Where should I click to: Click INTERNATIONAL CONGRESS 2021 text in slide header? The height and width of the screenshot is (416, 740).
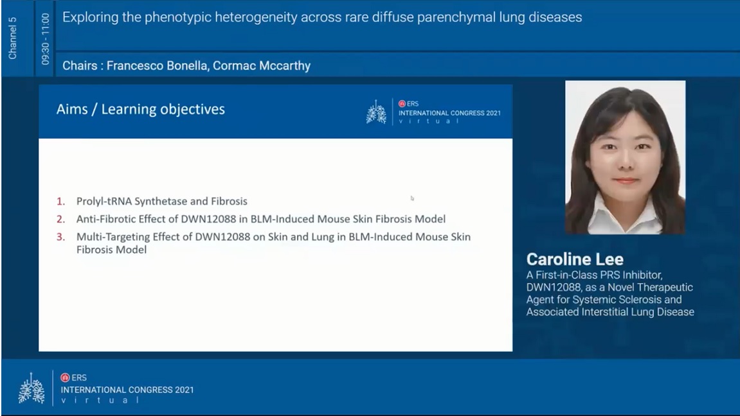tap(449, 114)
